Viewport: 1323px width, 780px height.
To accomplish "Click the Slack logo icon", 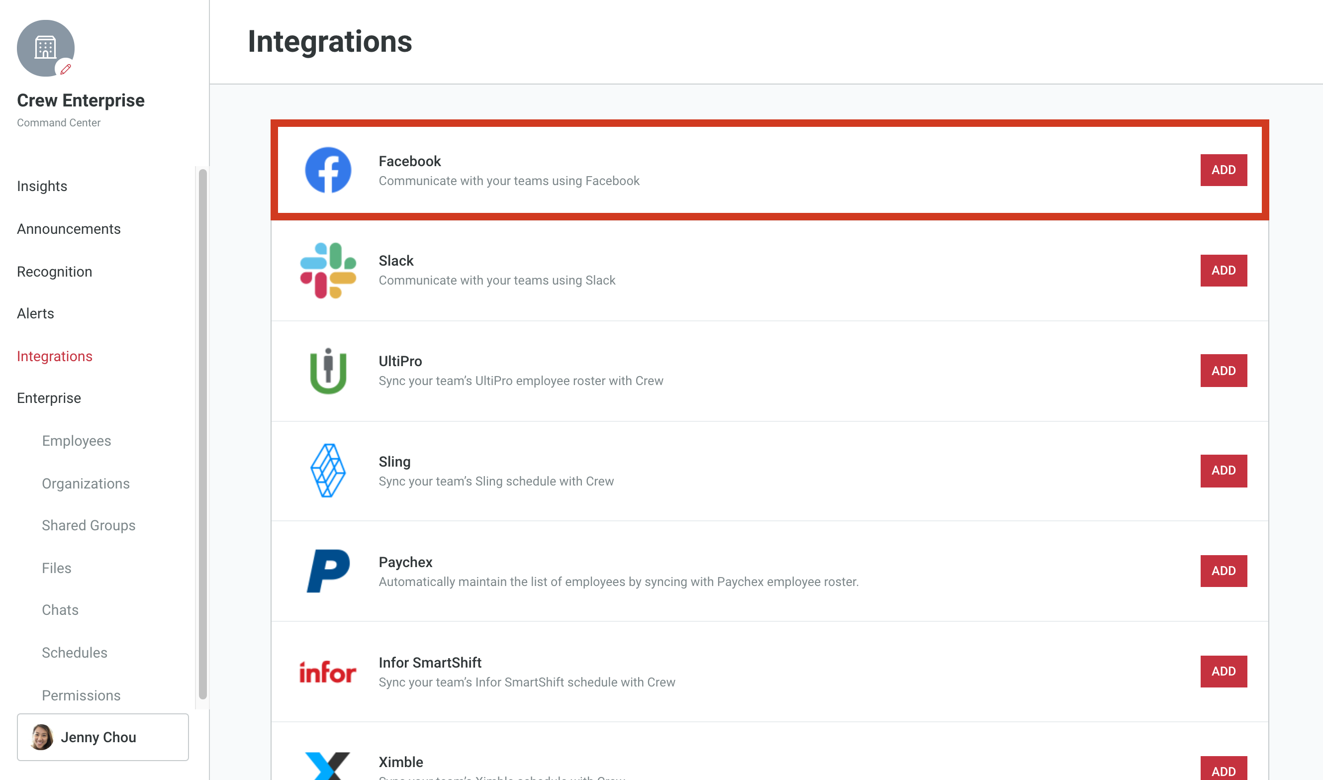I will pyautogui.click(x=328, y=270).
